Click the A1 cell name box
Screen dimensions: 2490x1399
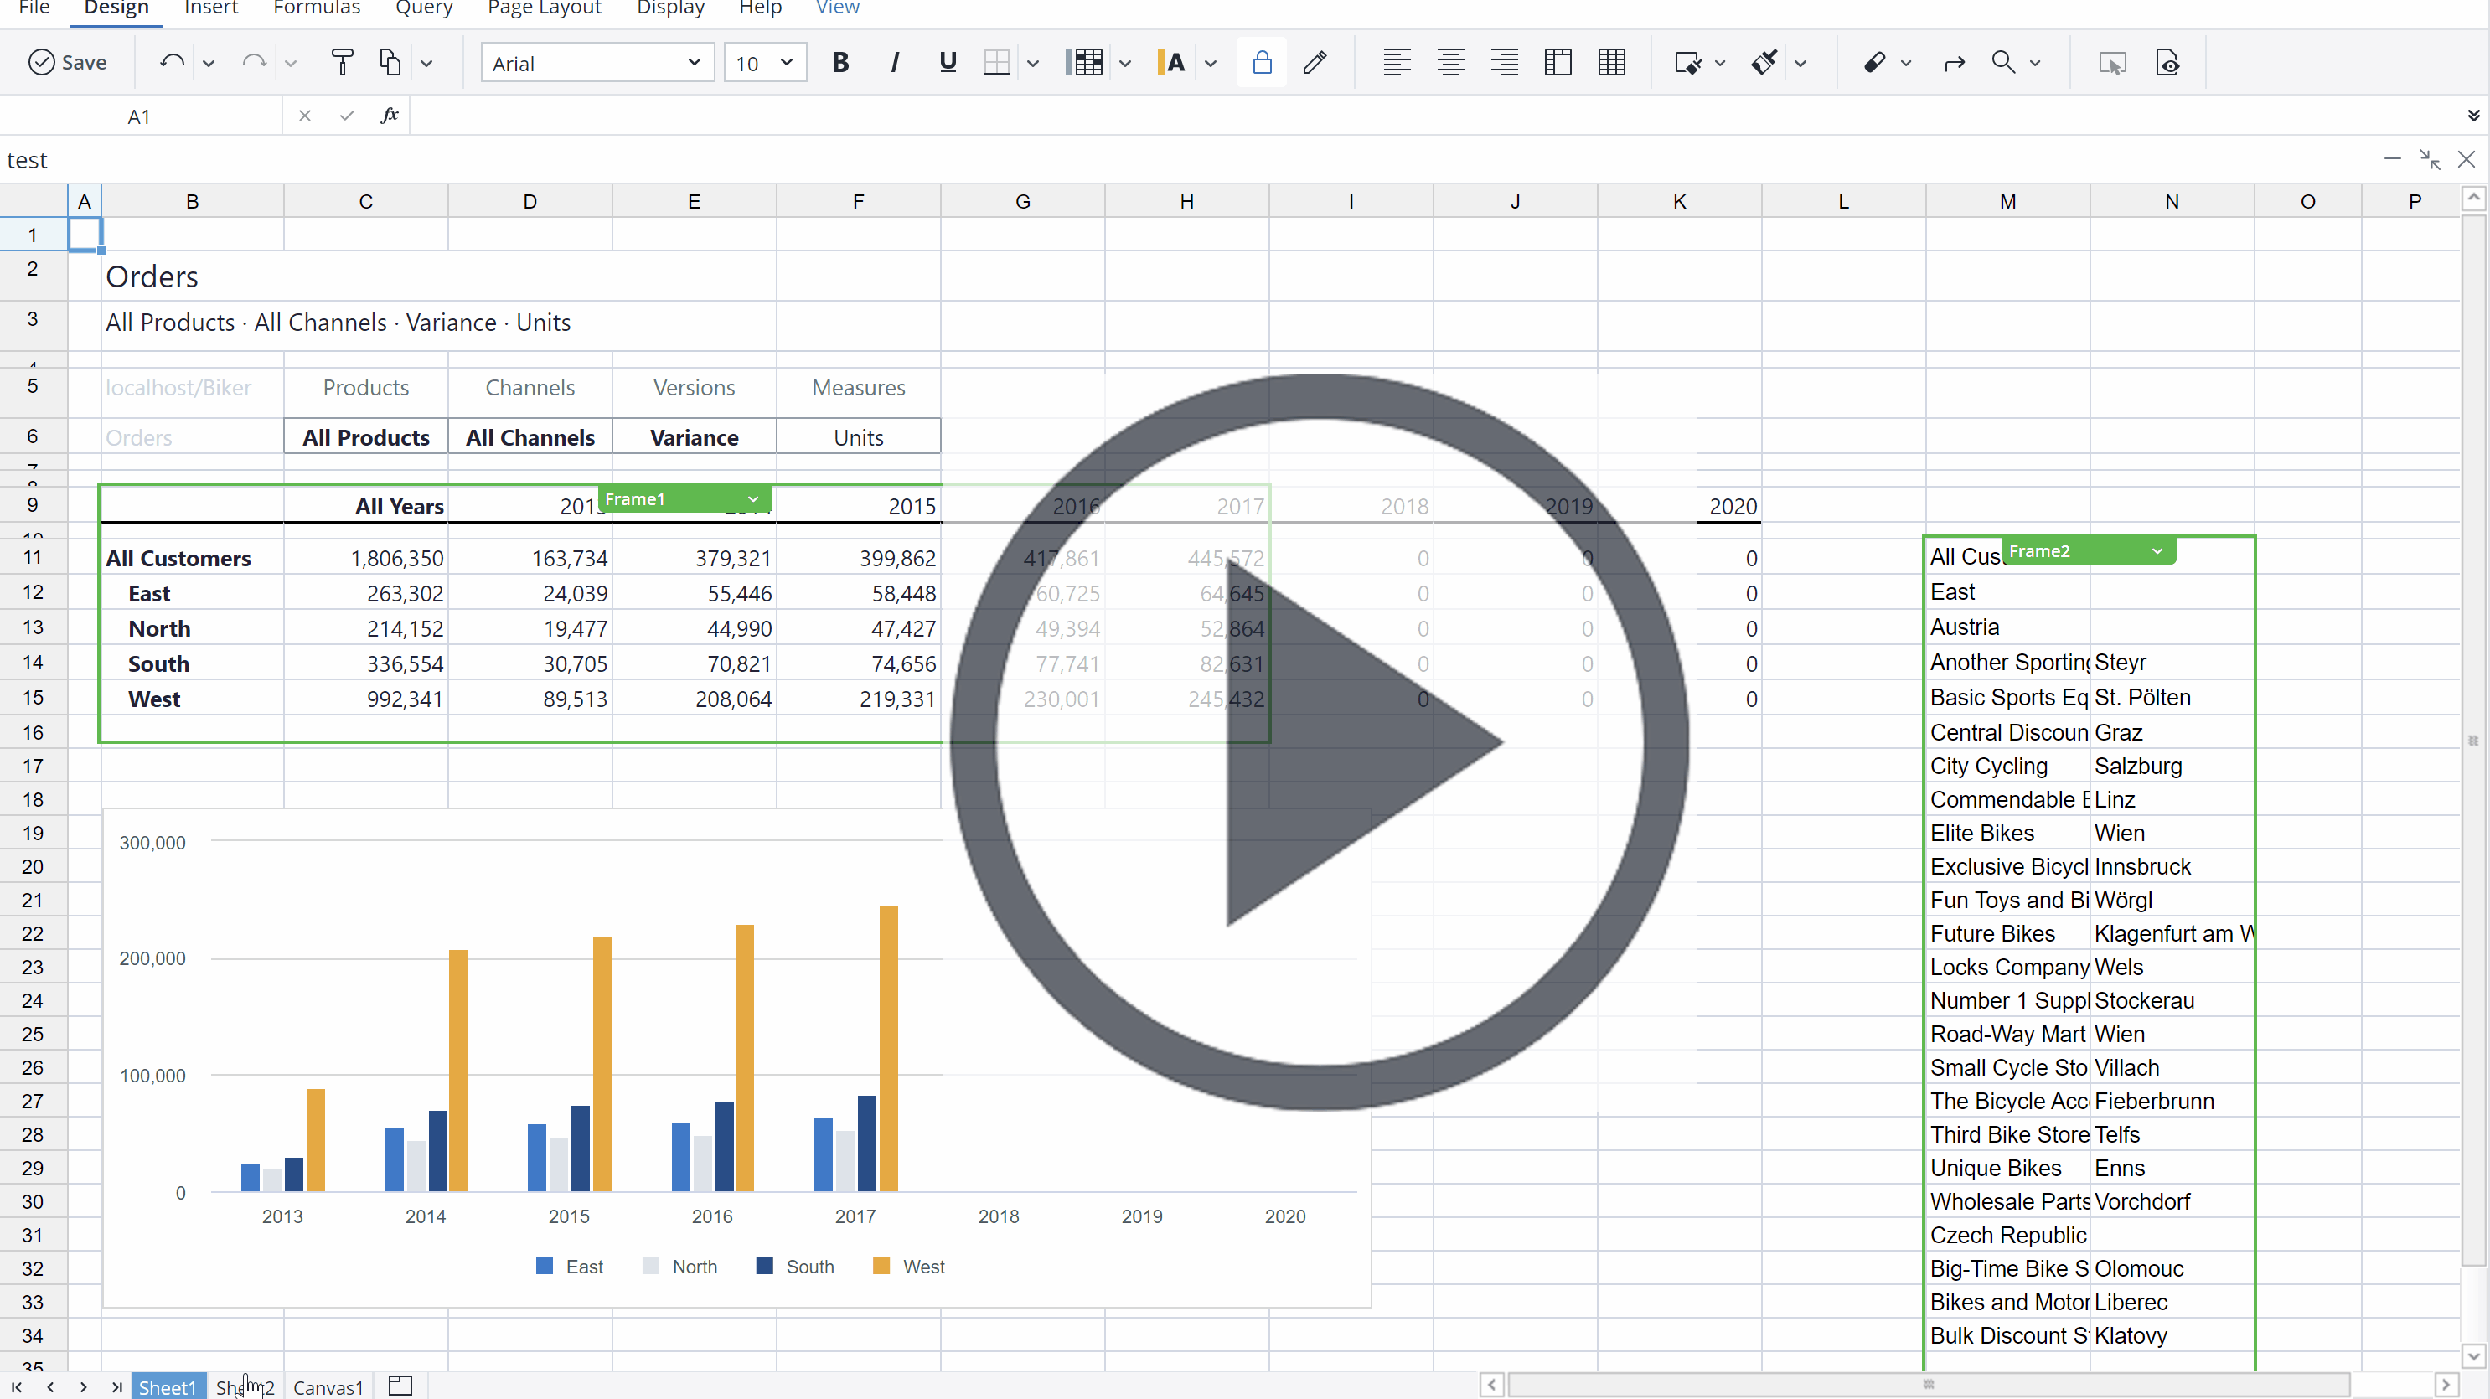(139, 116)
